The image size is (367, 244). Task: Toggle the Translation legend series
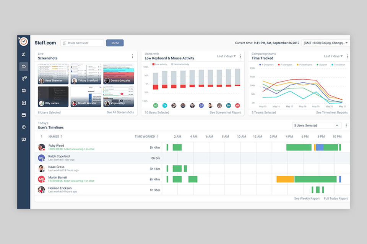[338, 65]
